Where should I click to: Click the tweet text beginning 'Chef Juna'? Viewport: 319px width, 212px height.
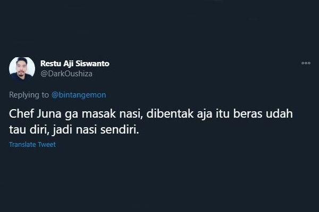pos(151,121)
